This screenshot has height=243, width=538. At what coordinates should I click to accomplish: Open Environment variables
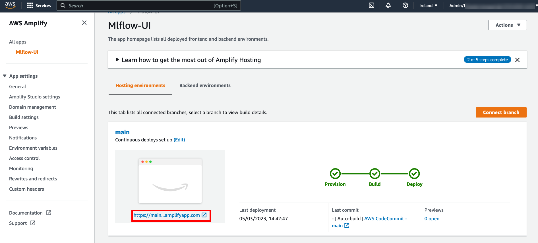tap(33, 148)
